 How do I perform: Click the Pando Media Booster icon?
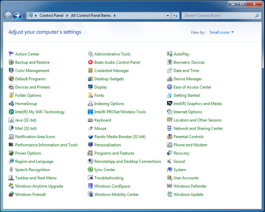click(90, 137)
